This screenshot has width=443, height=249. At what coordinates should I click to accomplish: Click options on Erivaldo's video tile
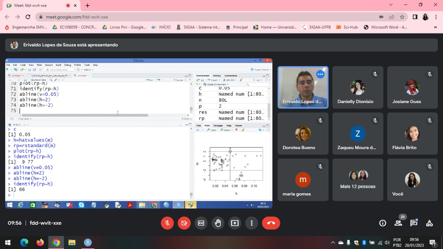320,74
